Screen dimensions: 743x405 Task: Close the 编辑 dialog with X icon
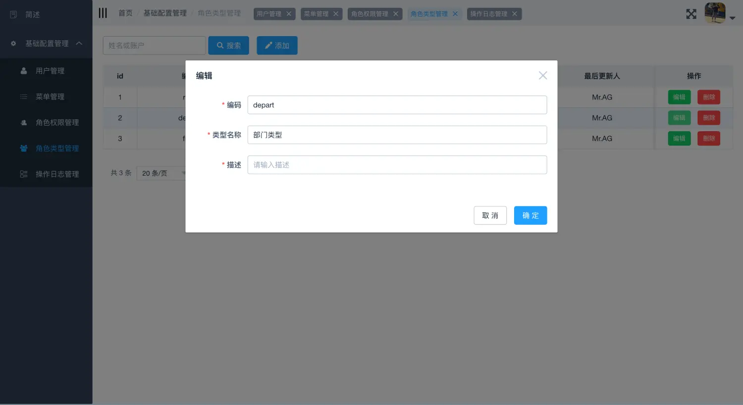543,75
